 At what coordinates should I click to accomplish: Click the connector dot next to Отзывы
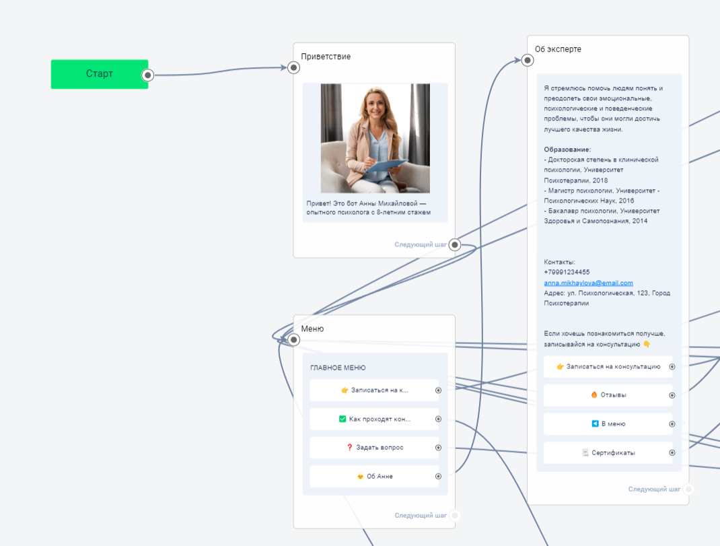click(672, 396)
